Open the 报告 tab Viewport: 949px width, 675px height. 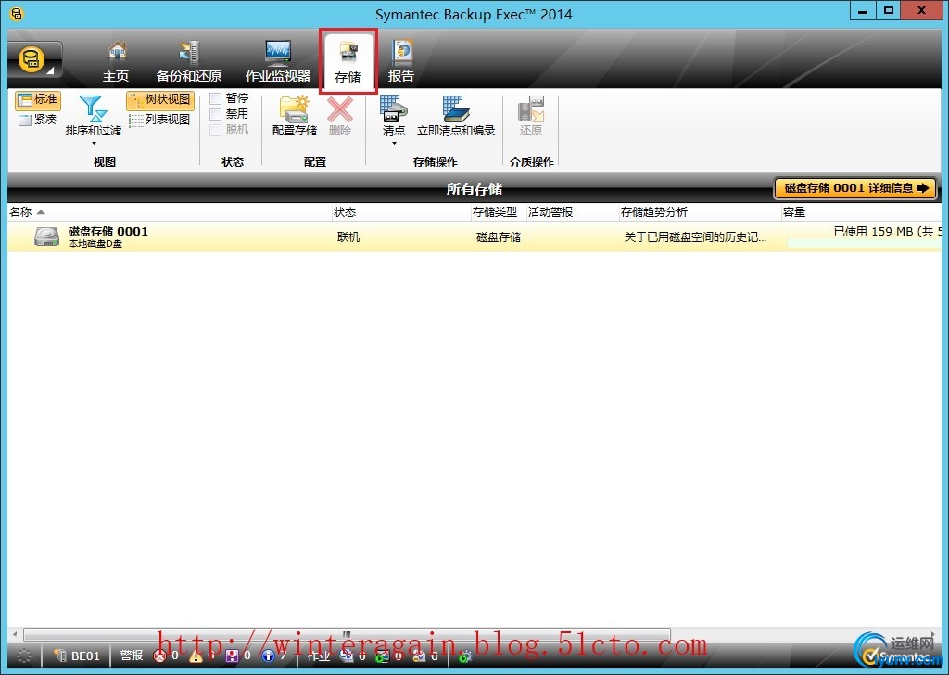(x=401, y=62)
